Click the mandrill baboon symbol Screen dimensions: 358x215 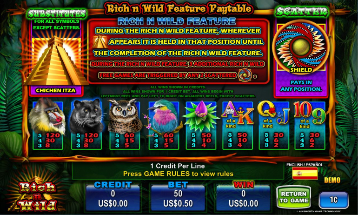pyautogui.click(x=47, y=115)
